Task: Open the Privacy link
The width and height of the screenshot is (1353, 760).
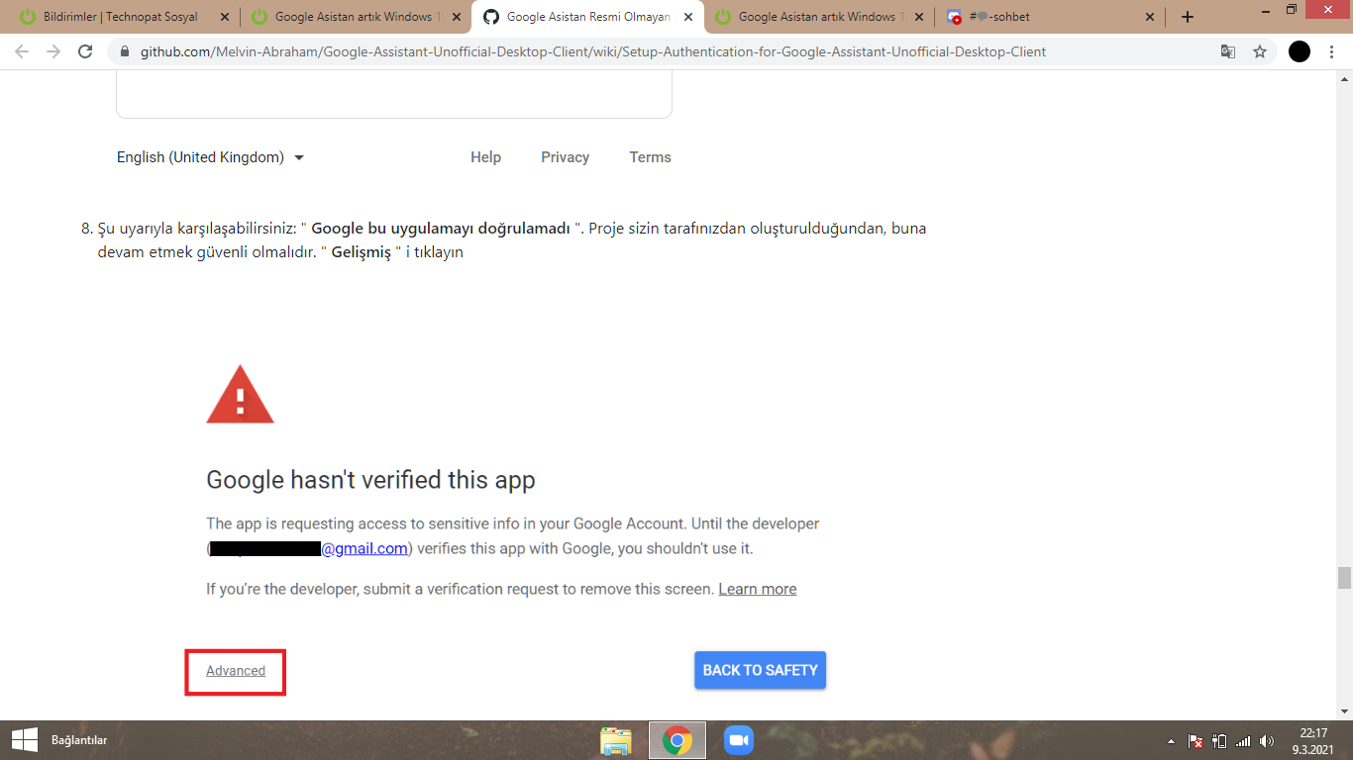Action: point(565,157)
